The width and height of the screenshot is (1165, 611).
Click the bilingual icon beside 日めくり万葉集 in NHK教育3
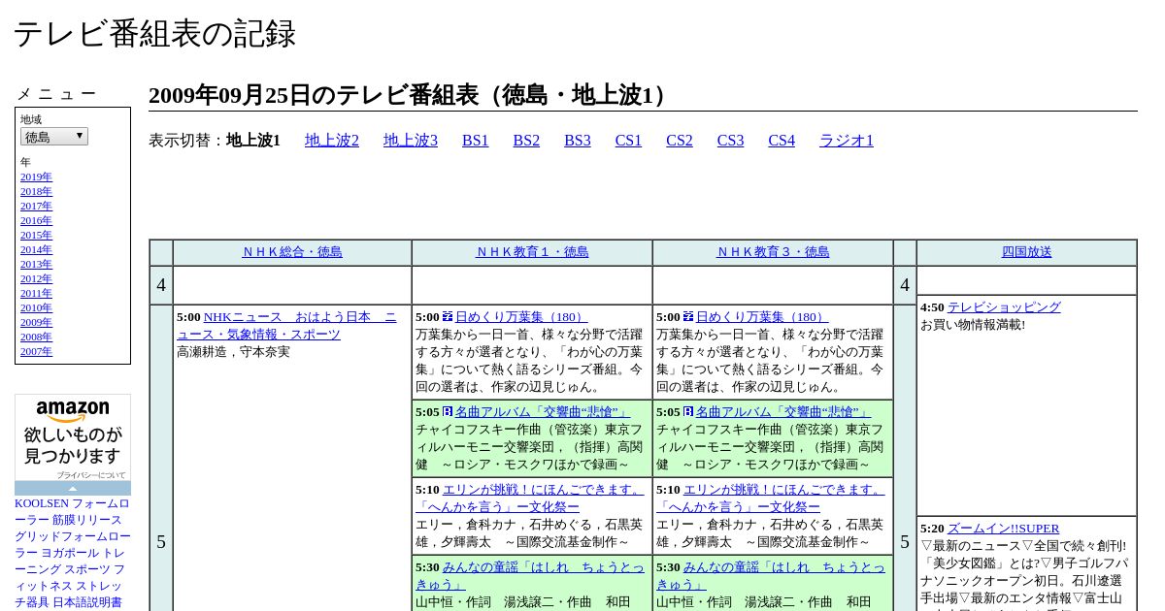[x=688, y=316]
